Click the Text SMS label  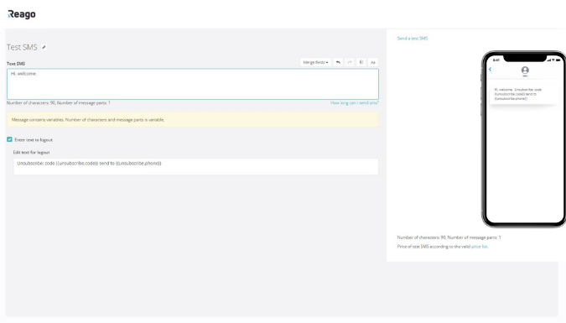(x=16, y=64)
